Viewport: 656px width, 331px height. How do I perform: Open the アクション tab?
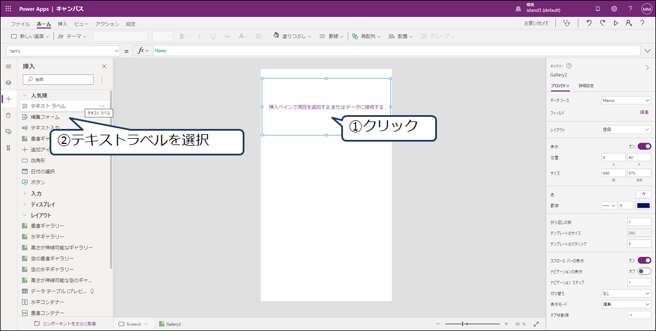107,24
